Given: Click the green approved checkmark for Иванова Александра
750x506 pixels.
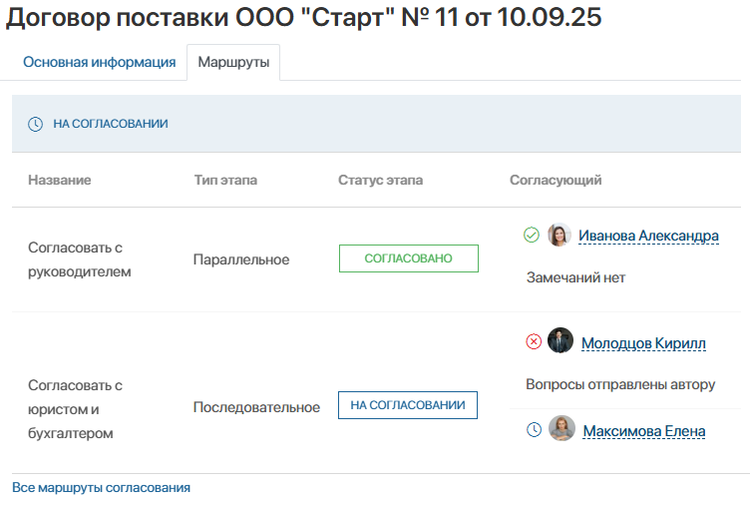Looking at the screenshot, I should coord(532,236).
